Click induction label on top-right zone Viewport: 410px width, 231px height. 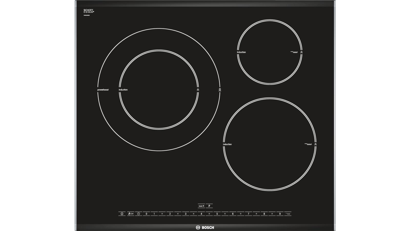(x=241, y=52)
